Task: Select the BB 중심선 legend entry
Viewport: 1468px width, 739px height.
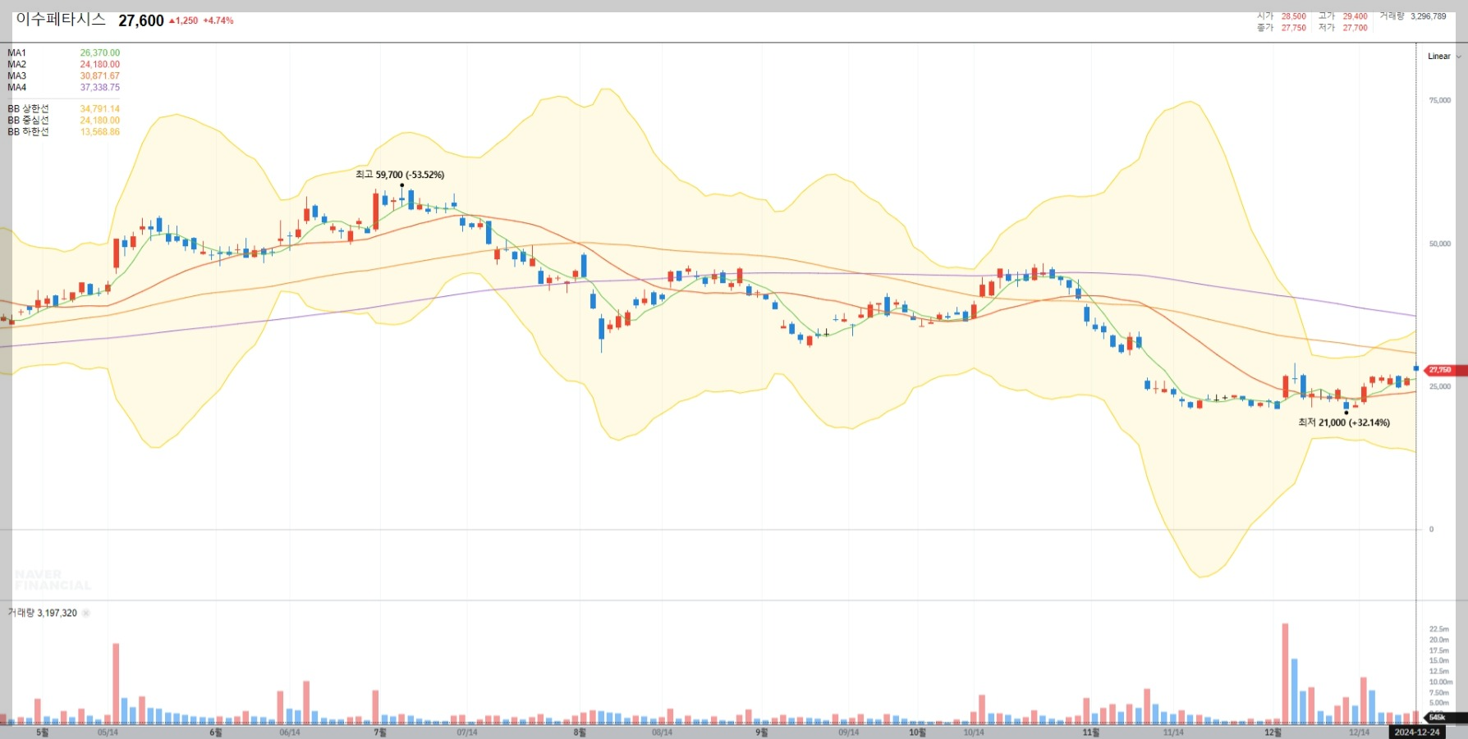Action: tap(63, 120)
